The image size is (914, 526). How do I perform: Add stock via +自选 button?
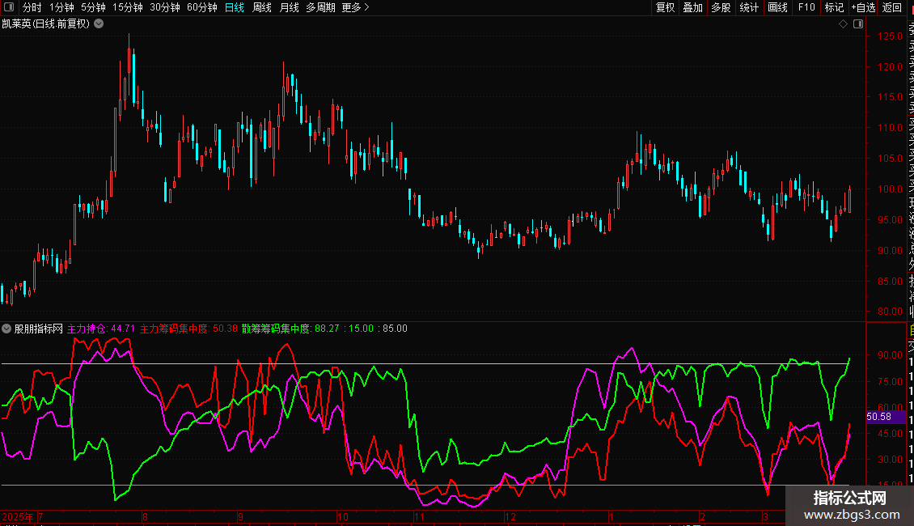tap(863, 7)
